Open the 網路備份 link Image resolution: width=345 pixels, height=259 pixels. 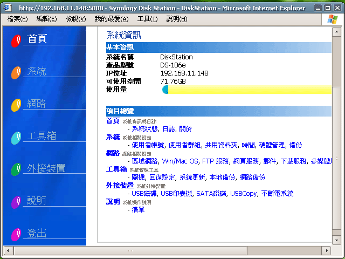(x=253, y=178)
